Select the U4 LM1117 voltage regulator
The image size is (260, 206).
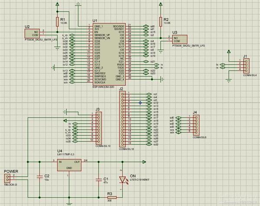[69, 165]
